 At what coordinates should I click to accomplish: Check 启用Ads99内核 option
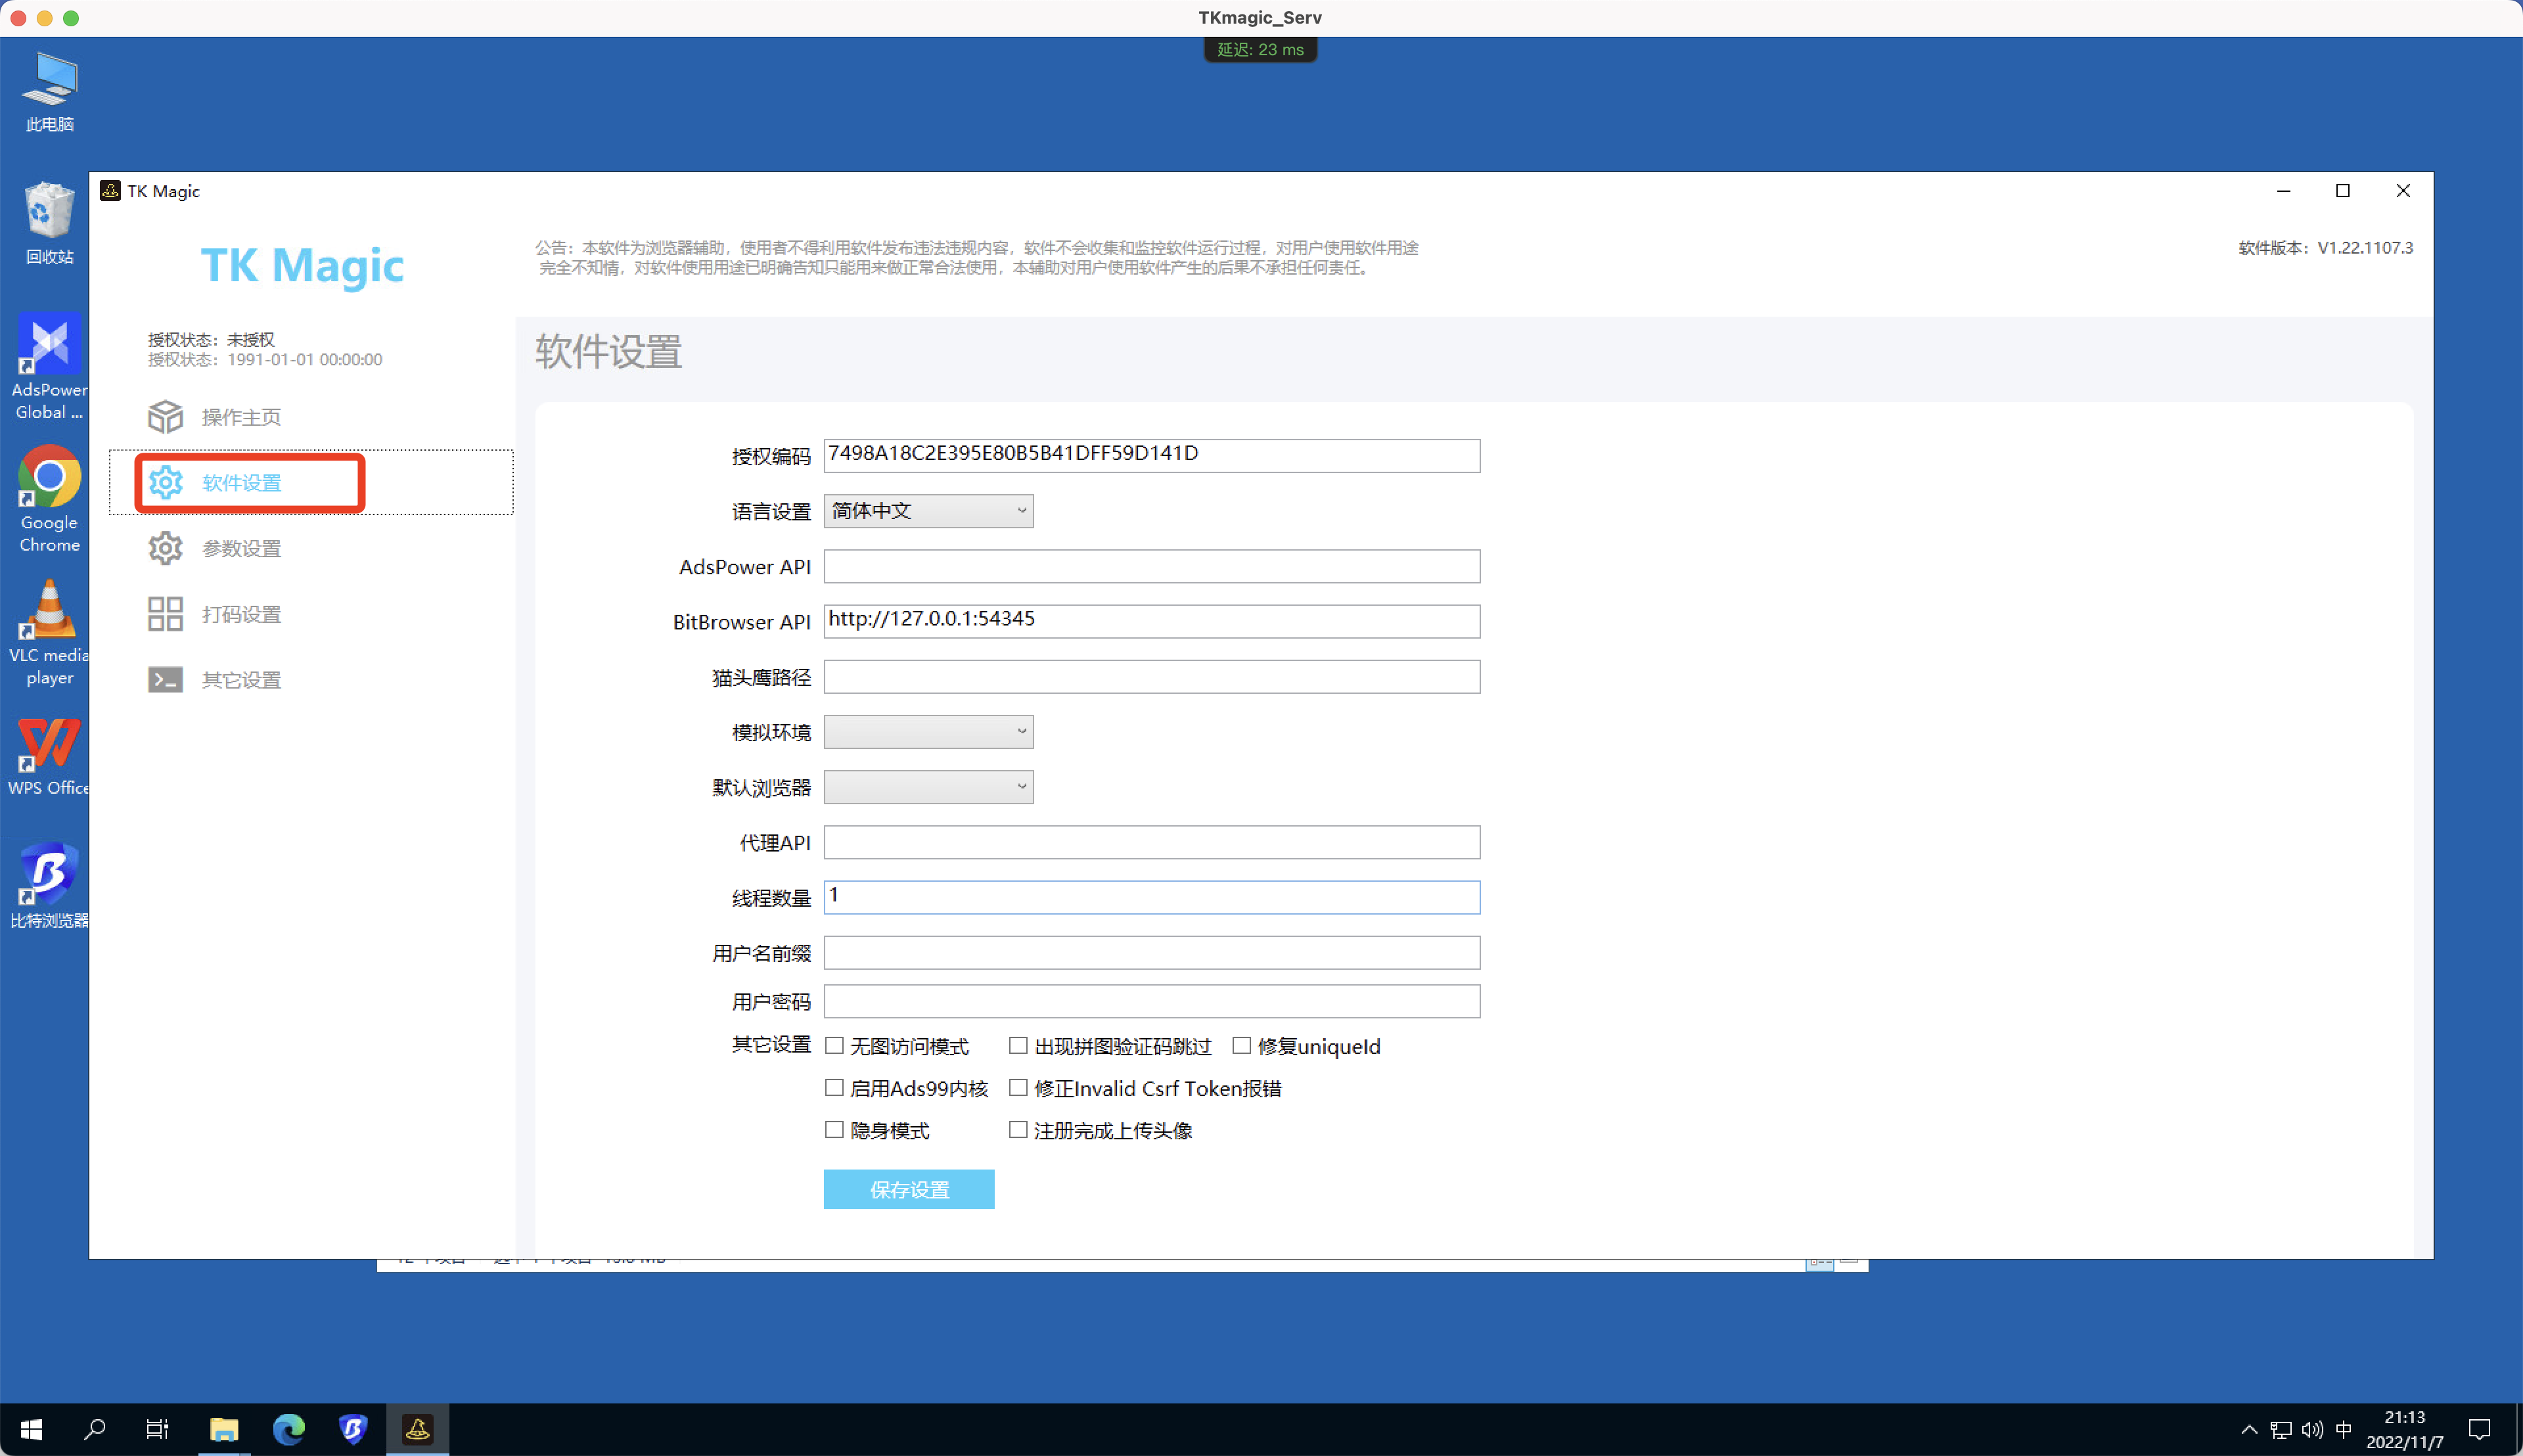coord(836,1087)
